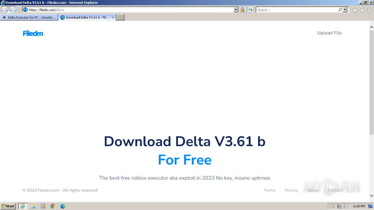
Task: Open the Favorites star icon
Action: [362, 10]
